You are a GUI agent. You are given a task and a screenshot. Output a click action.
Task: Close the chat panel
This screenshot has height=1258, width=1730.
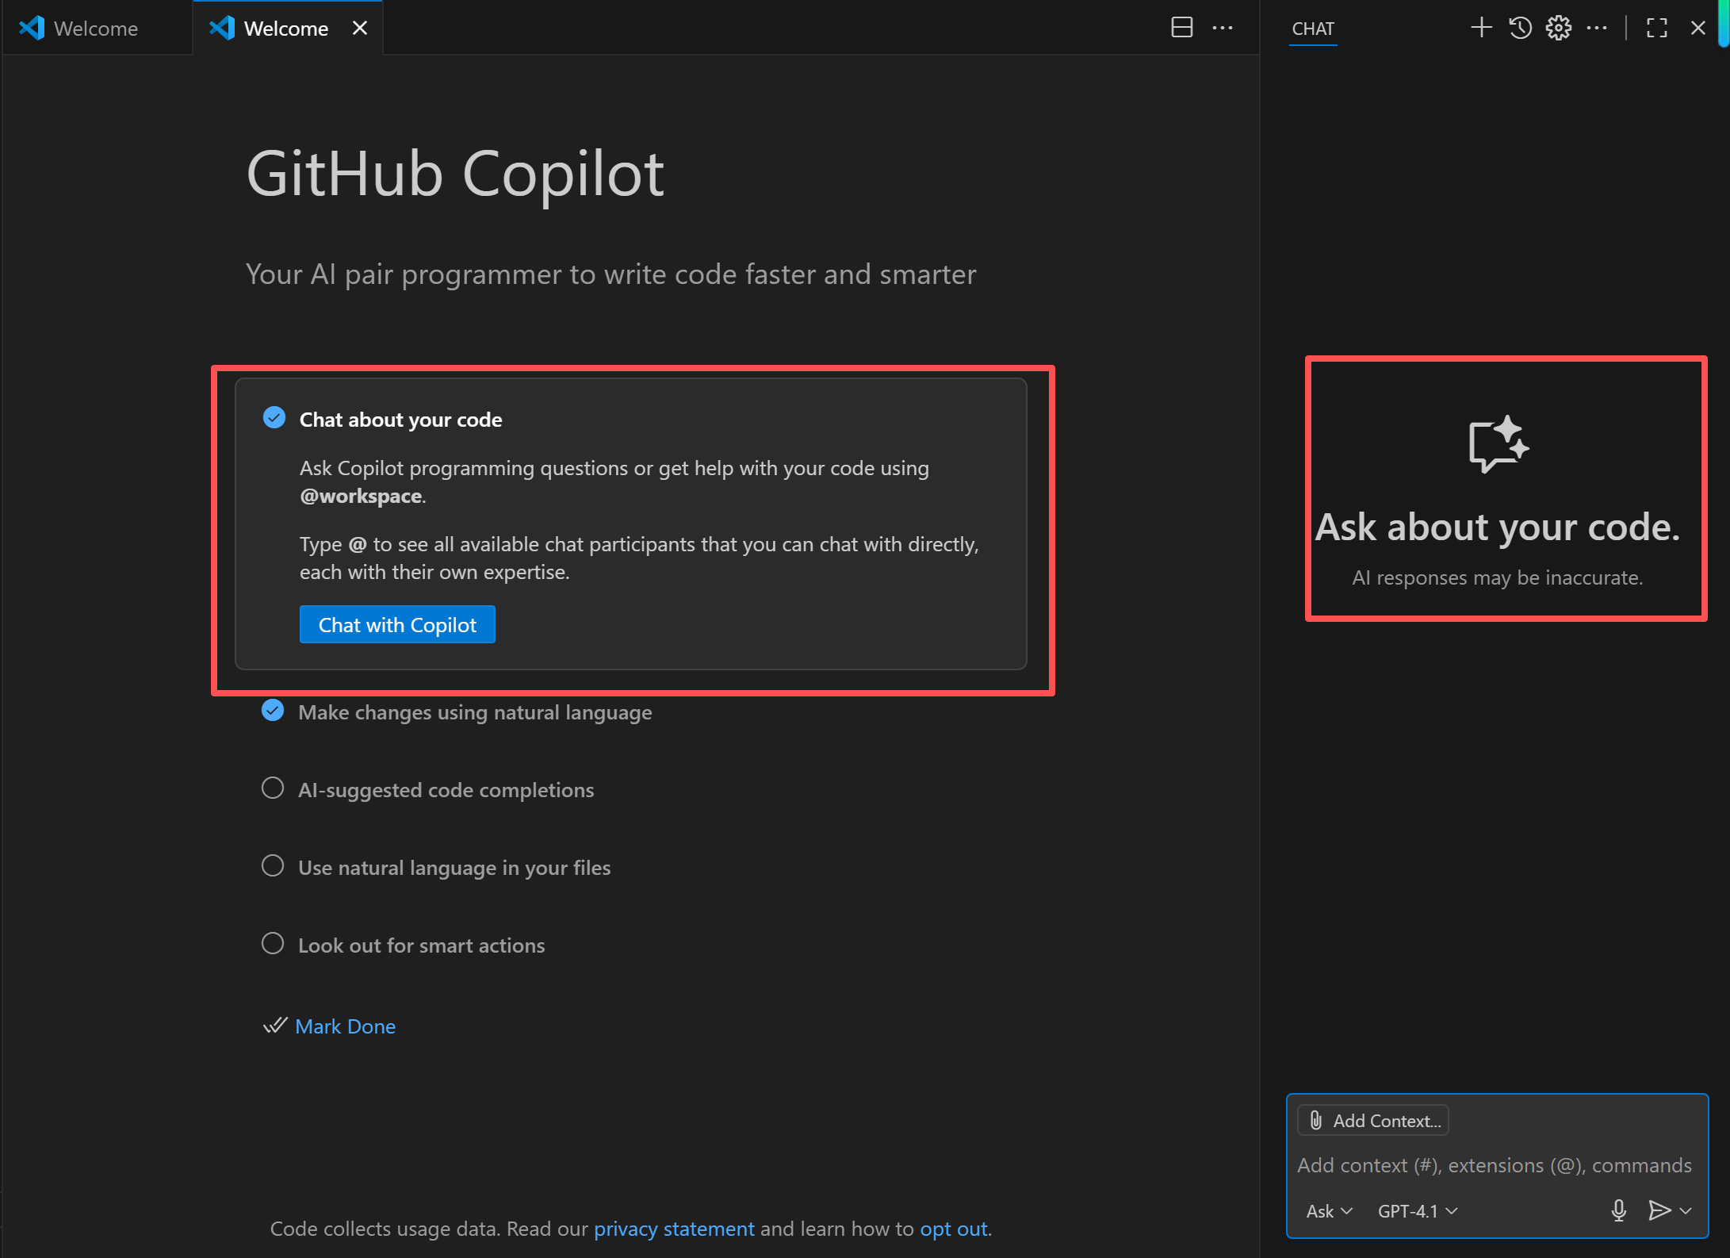coord(1697,28)
